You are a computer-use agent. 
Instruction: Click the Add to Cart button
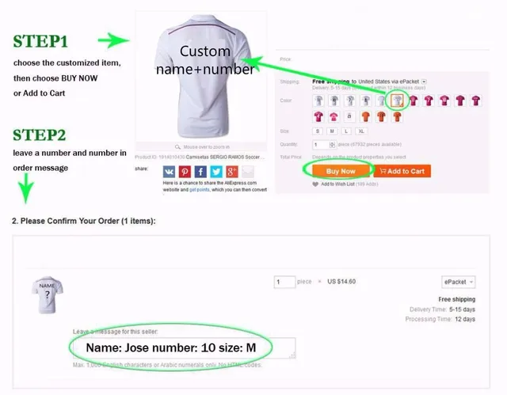pos(402,171)
